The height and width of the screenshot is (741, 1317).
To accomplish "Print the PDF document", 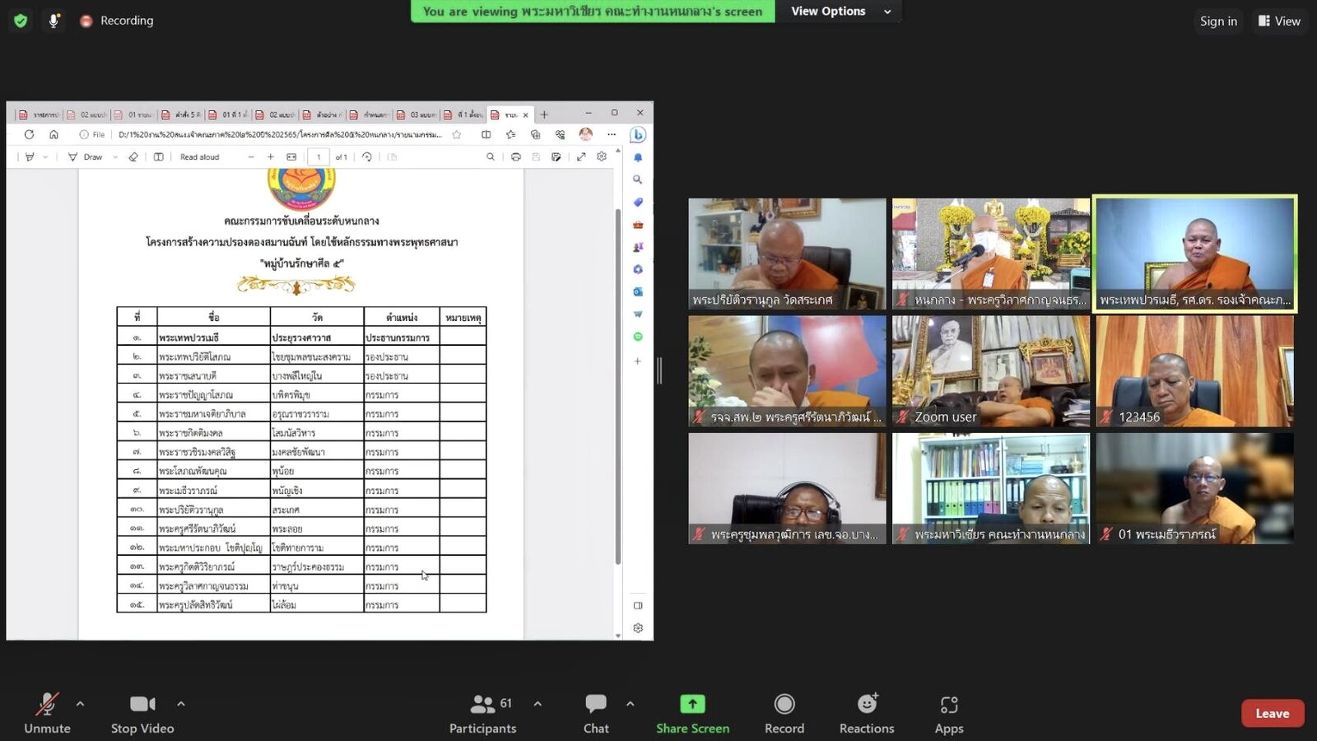I will point(516,156).
